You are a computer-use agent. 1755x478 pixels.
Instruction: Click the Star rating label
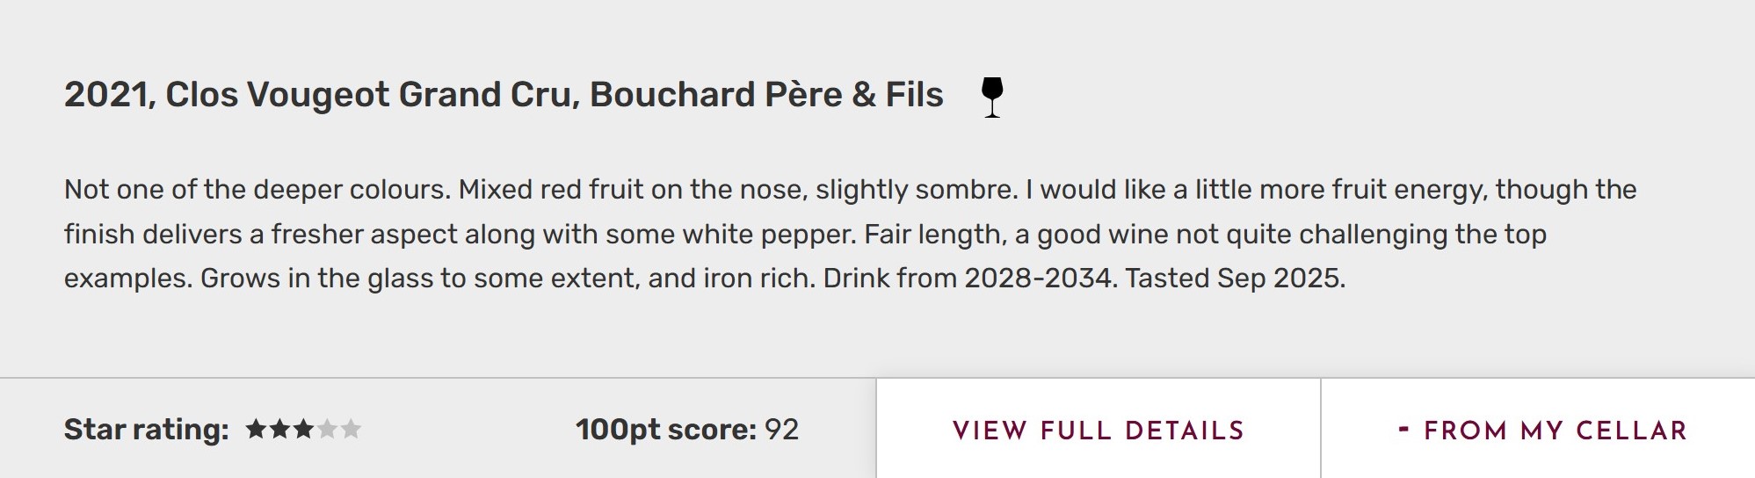point(146,430)
